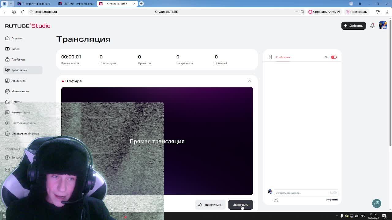Switch the РУС input language
Screen dimensions: 392x220
click(363, 216)
